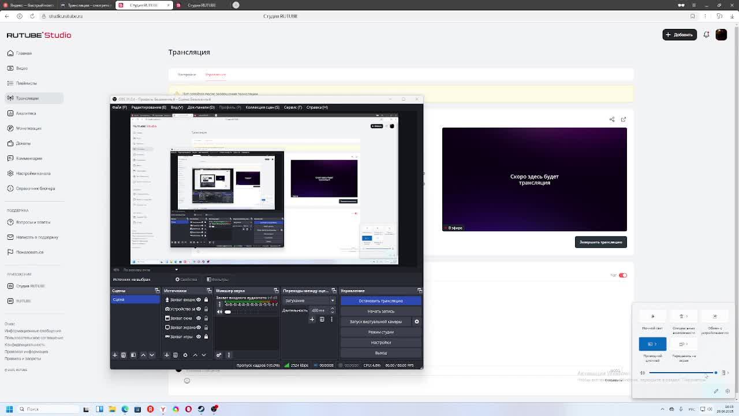This screenshot has height=416, width=739.
Task: Open the OBS Коллекция сцен menu
Action: tap(262, 107)
